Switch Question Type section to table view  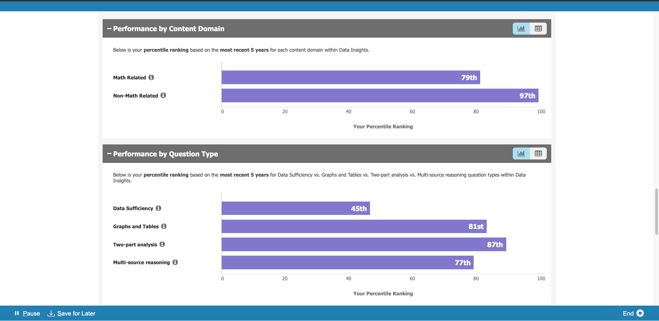[538, 154]
